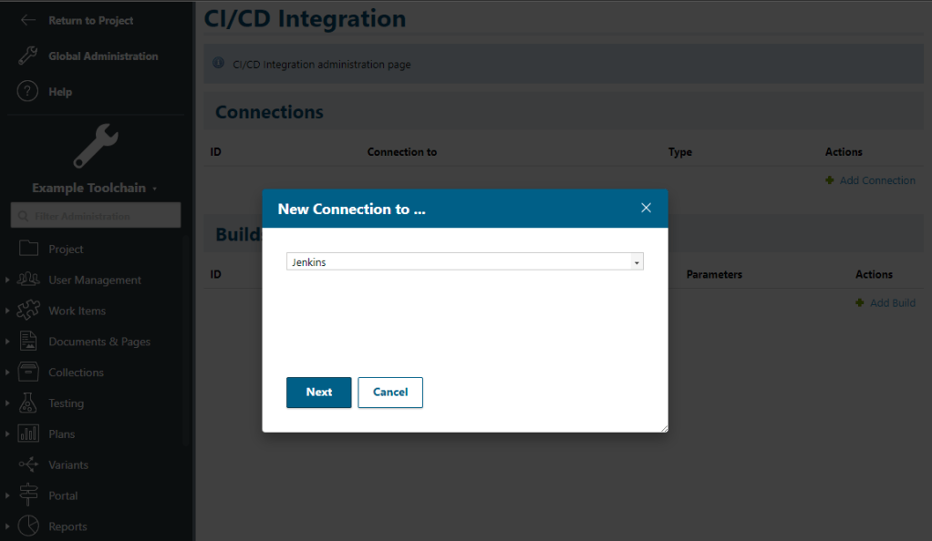The width and height of the screenshot is (932, 541).
Task: Select Project in the administration sidebar
Action: 66,249
